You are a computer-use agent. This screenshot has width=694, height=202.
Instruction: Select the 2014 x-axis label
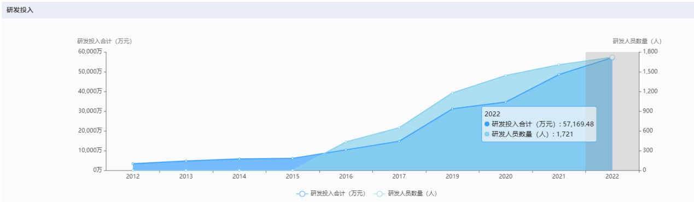pyautogui.click(x=240, y=176)
